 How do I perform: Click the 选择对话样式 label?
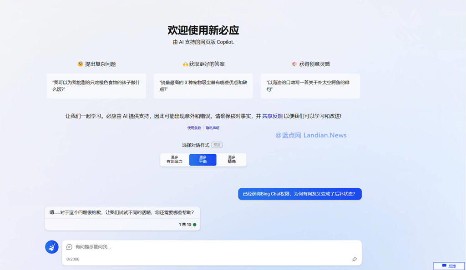click(x=196, y=145)
